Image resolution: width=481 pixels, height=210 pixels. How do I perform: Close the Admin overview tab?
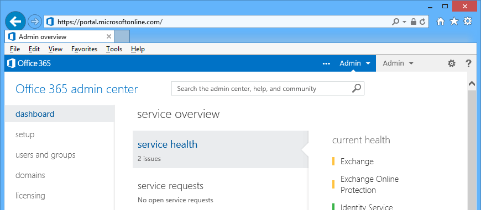point(108,37)
